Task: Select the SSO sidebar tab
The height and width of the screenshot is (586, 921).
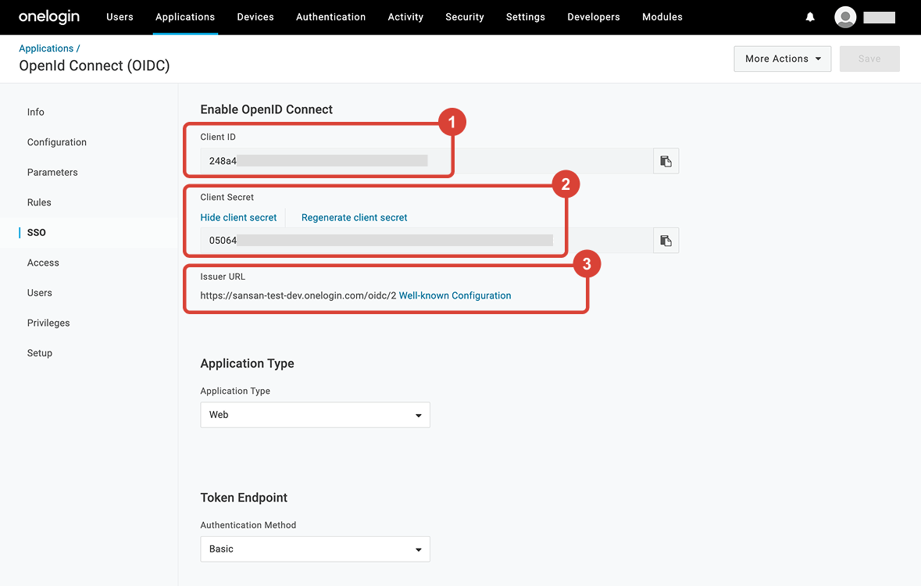Action: pyautogui.click(x=37, y=233)
